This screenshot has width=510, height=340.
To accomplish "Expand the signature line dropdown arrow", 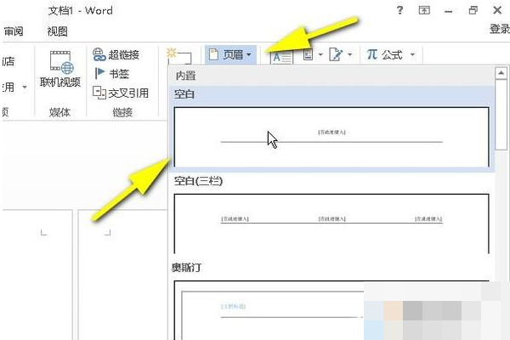I will tap(350, 54).
